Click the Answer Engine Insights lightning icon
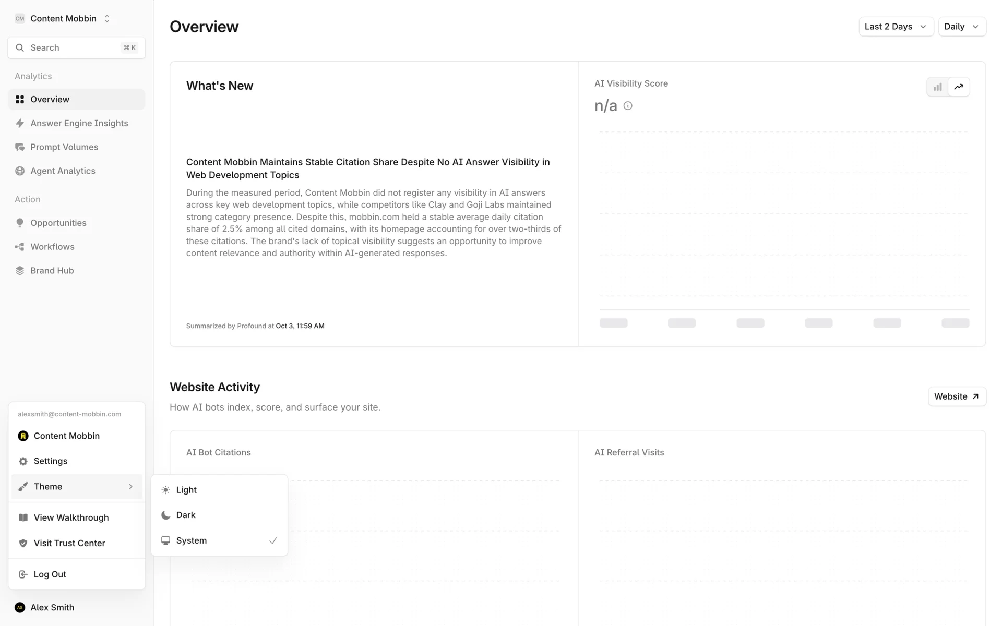1002x626 pixels. click(x=20, y=123)
